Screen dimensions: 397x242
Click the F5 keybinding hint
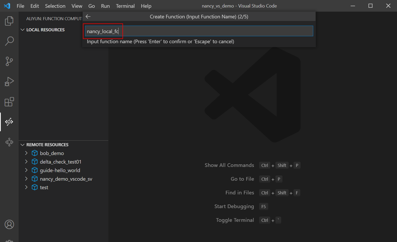coord(264,207)
